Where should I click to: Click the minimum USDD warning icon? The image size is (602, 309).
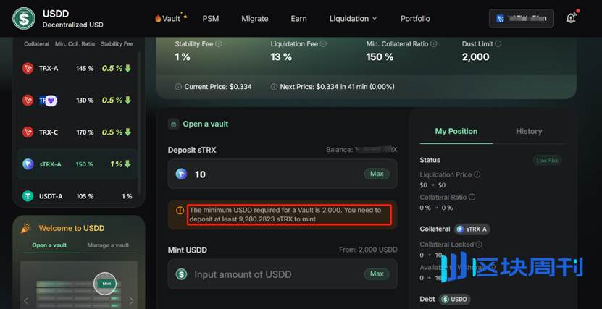pyautogui.click(x=180, y=210)
